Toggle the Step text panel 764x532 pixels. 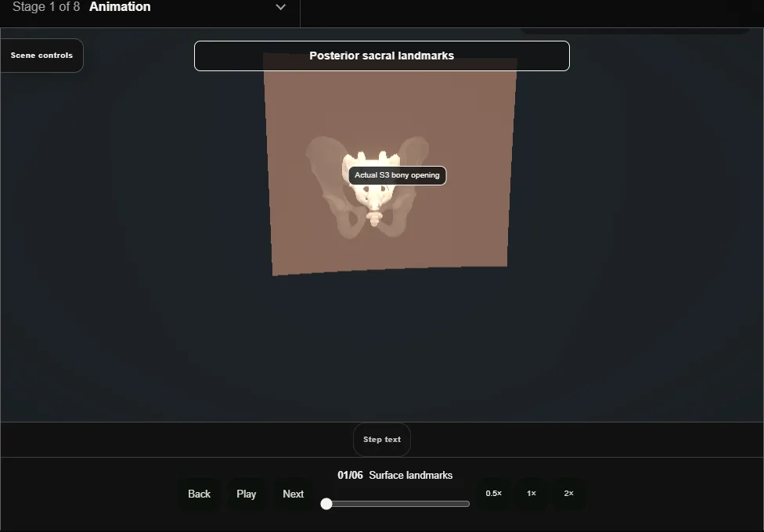click(x=382, y=440)
